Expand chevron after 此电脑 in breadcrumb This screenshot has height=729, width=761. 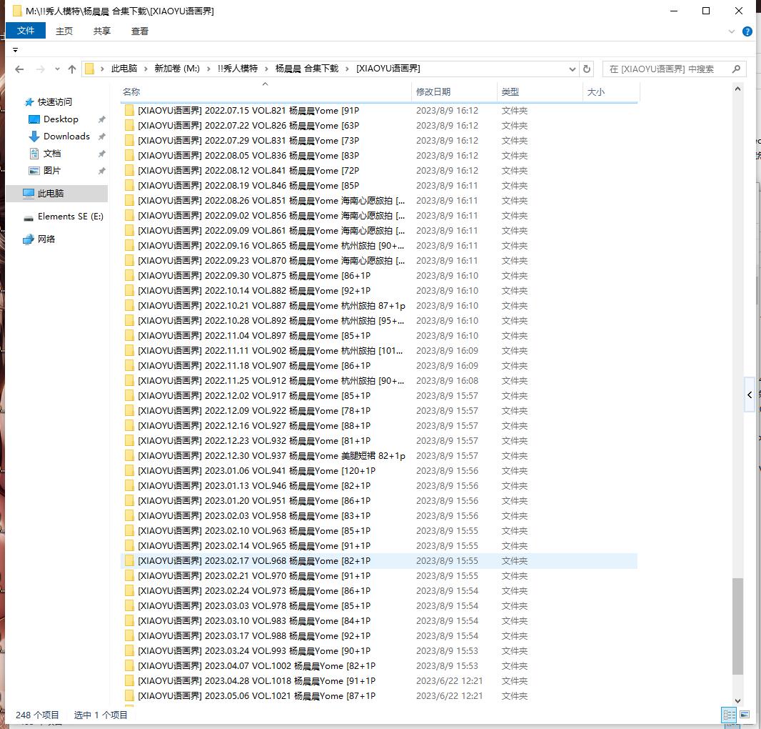pos(146,69)
